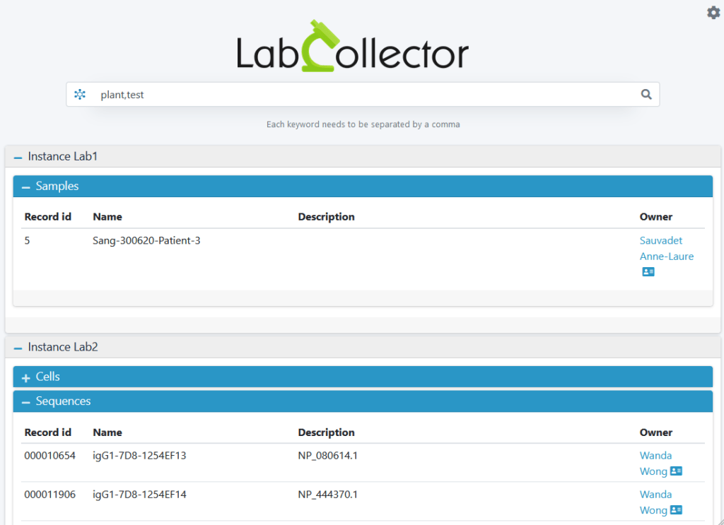Open Wanda Wong link for record 000011906
This screenshot has width=724, height=525.
point(655,502)
